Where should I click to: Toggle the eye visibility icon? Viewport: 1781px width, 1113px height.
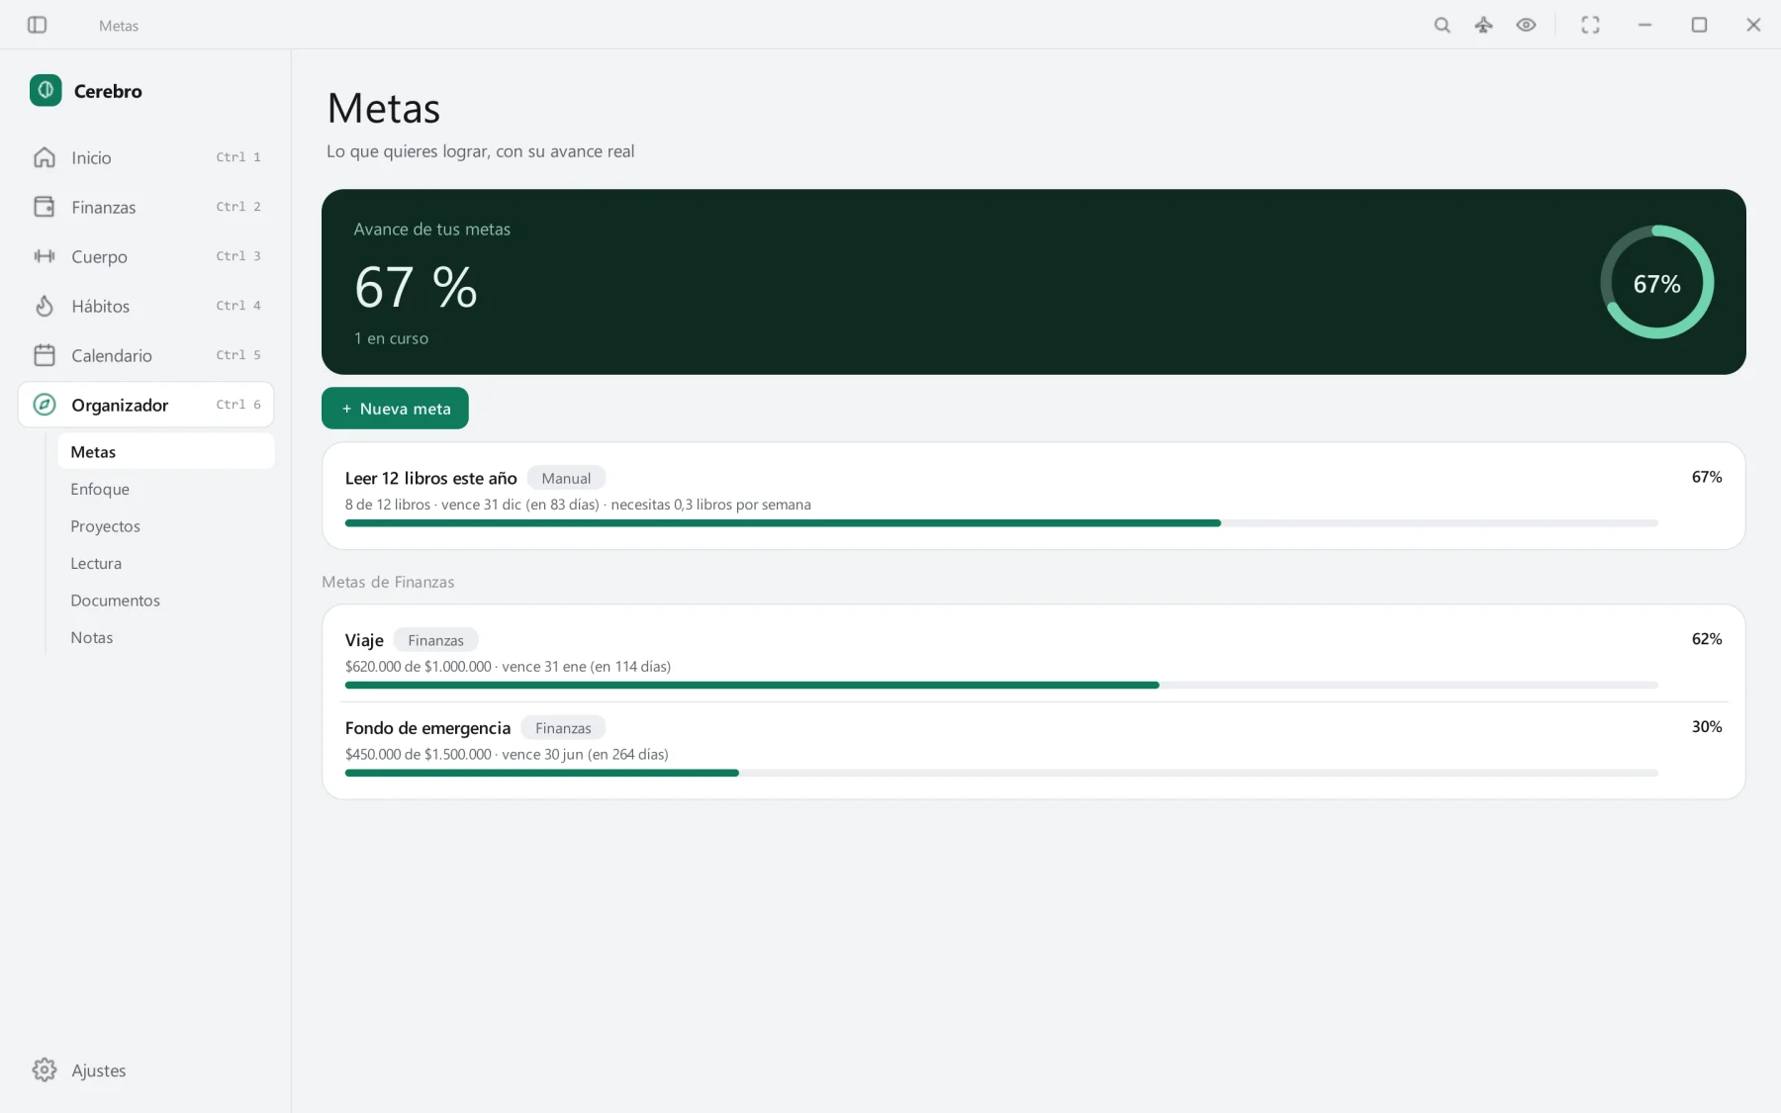[1526, 25]
